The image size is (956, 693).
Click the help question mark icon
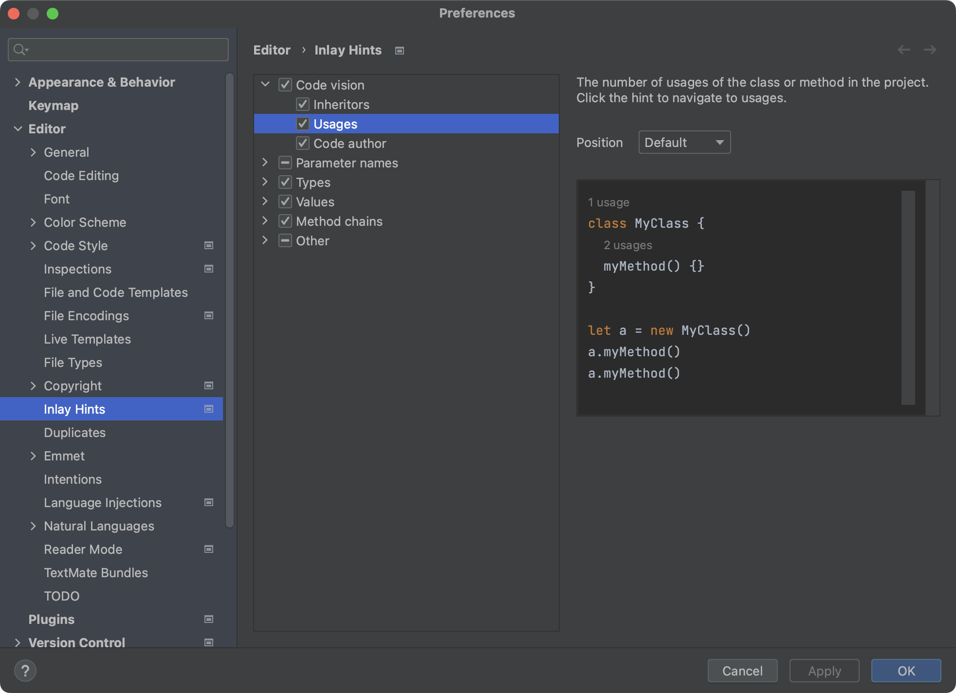(25, 671)
